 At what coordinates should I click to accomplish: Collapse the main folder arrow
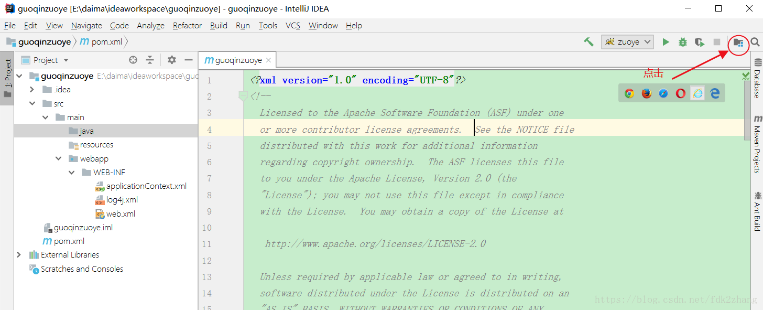(x=46, y=117)
